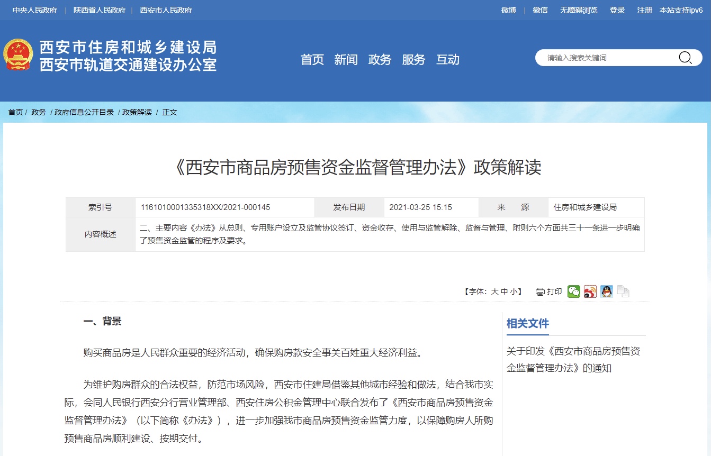Open 无障碍浏览 accessibility mode
This screenshot has width=711, height=456.
pyautogui.click(x=579, y=10)
